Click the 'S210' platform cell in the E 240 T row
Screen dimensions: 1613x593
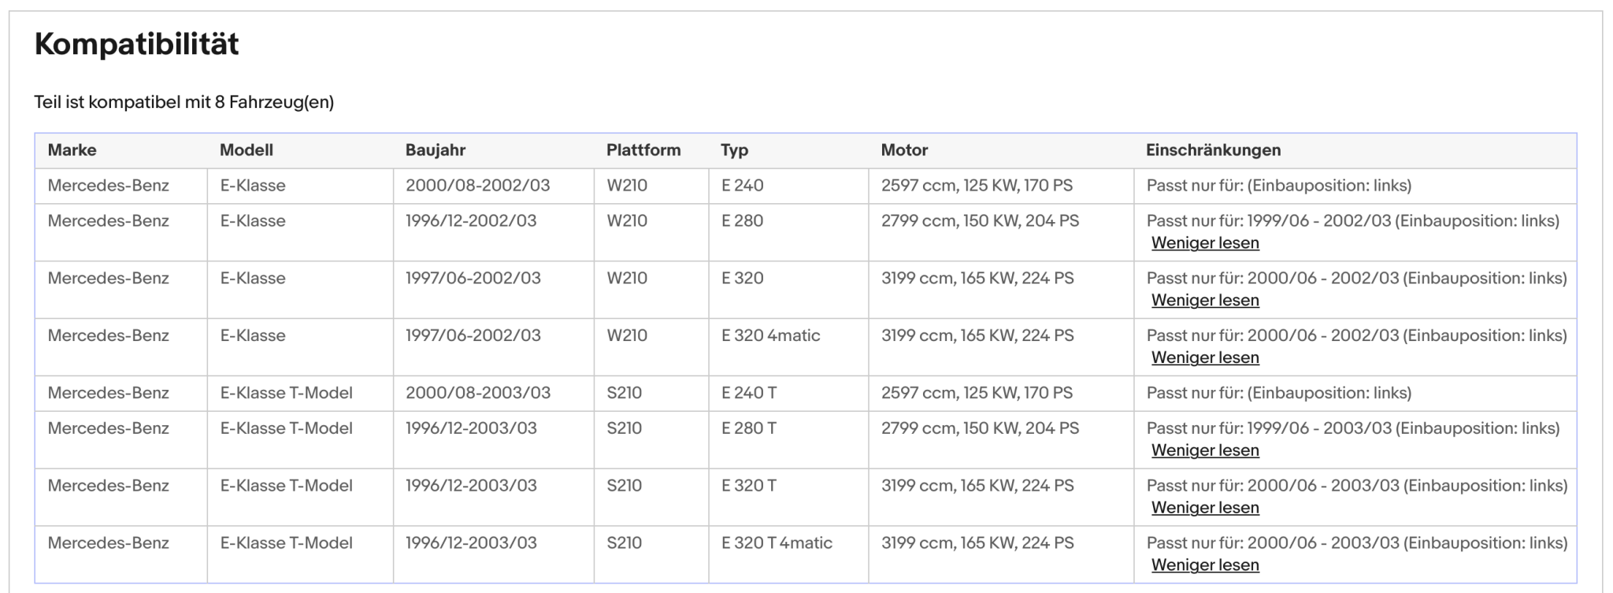click(625, 393)
